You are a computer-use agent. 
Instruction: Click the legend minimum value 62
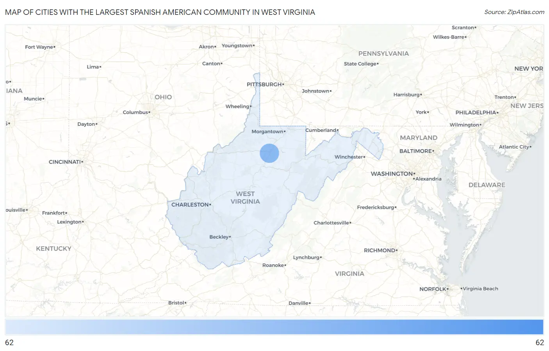[9, 342]
